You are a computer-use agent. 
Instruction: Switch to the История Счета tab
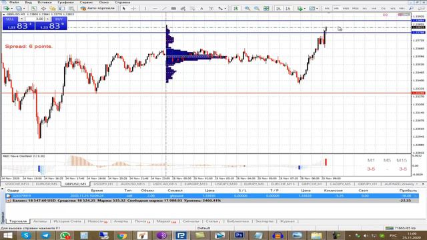pyautogui.click(x=67, y=221)
